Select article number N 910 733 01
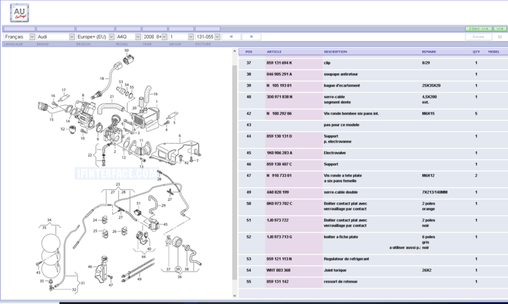 pos(279,175)
